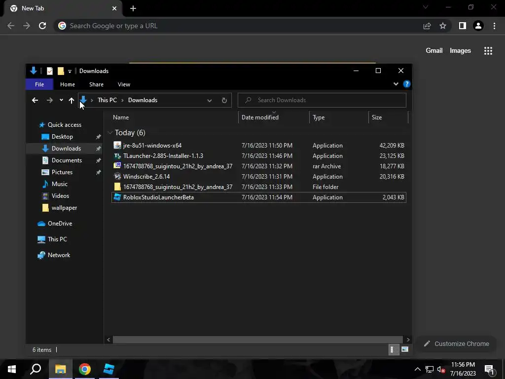Select the suigintou File folder

coord(258,187)
